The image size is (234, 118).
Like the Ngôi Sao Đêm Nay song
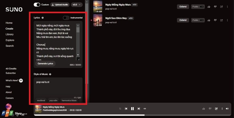pyautogui.click(x=209, y=20)
